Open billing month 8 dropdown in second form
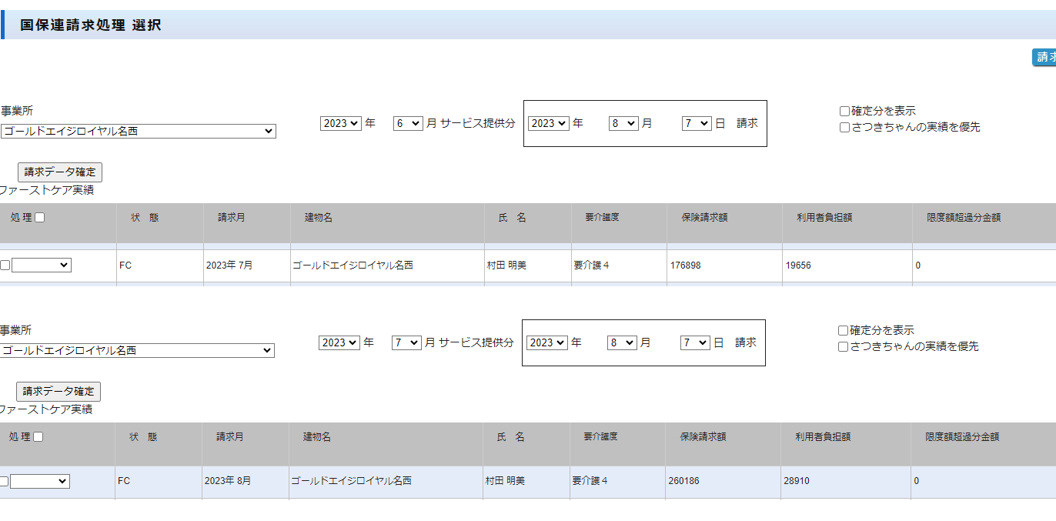This screenshot has height=521, width=1056. click(x=621, y=342)
